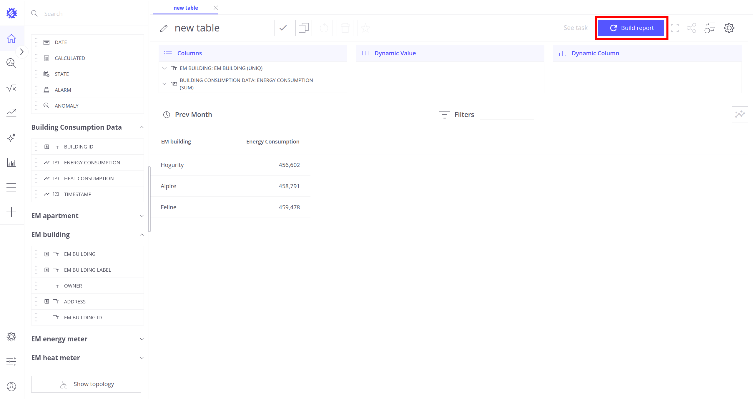Screen dimensions: 753x399
Task: Click the star favorite icon
Action: coord(365,28)
